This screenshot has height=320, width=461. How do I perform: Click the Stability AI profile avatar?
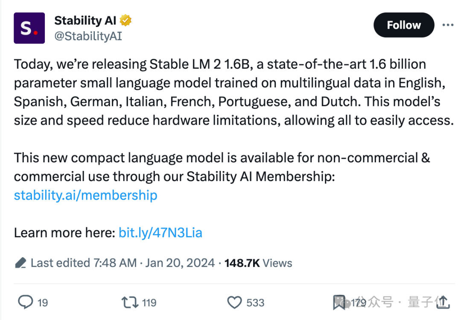tap(29, 28)
